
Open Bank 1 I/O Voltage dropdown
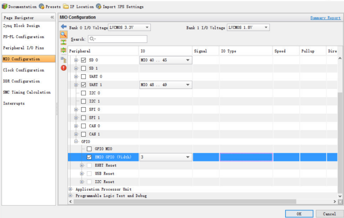(248, 27)
